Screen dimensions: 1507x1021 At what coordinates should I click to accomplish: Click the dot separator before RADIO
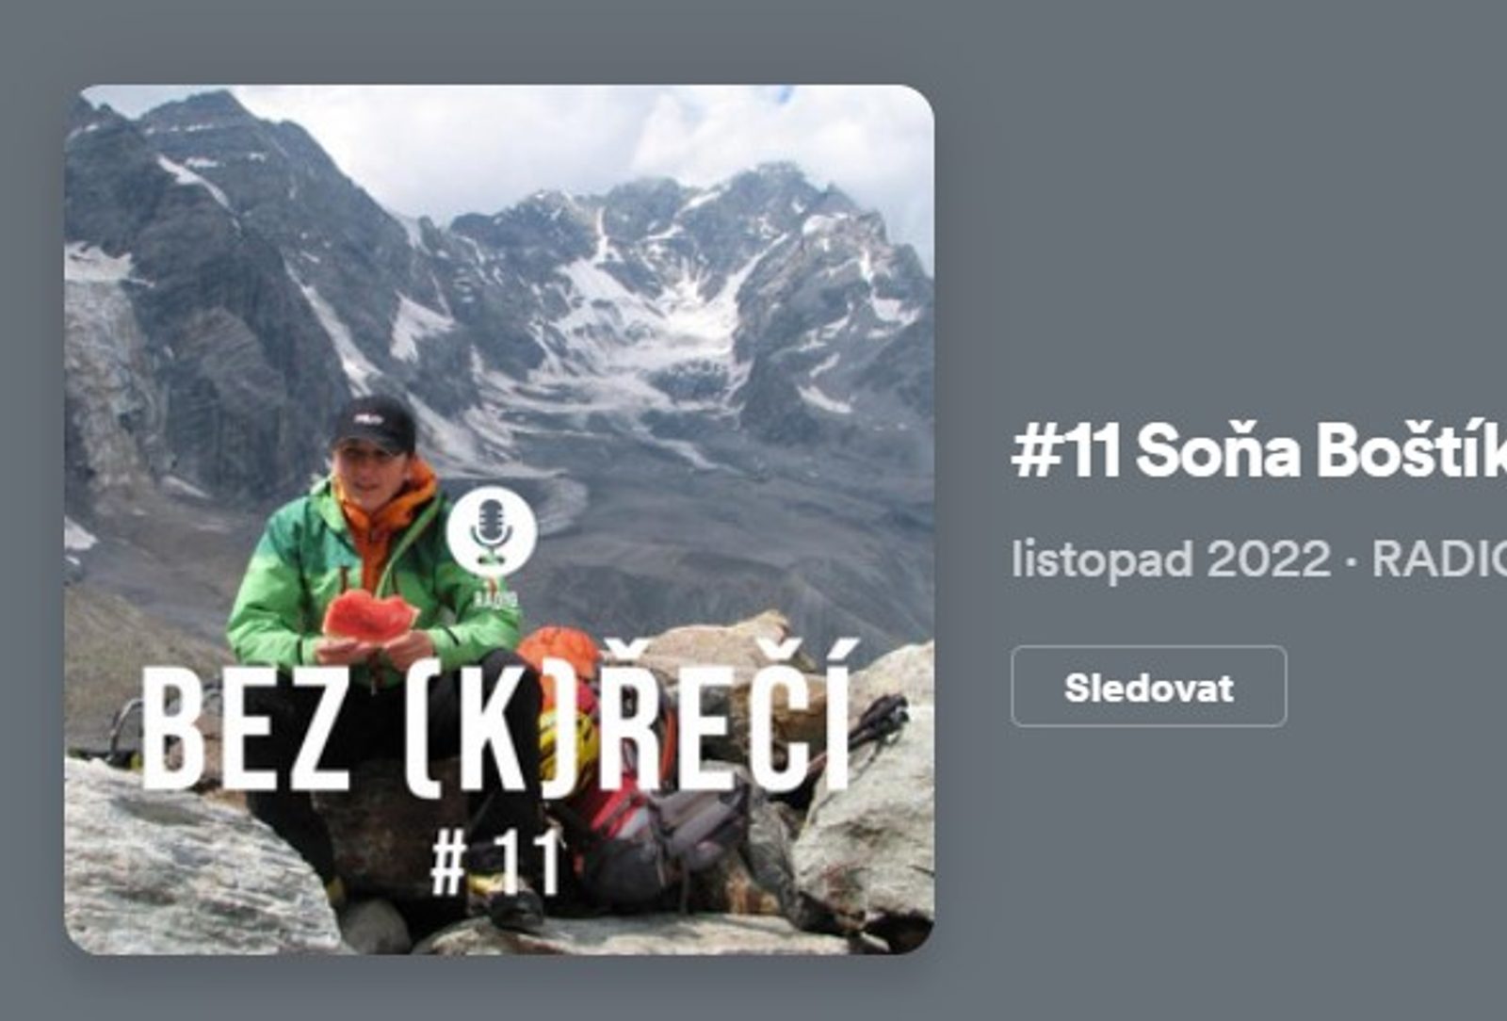[x=1353, y=562]
